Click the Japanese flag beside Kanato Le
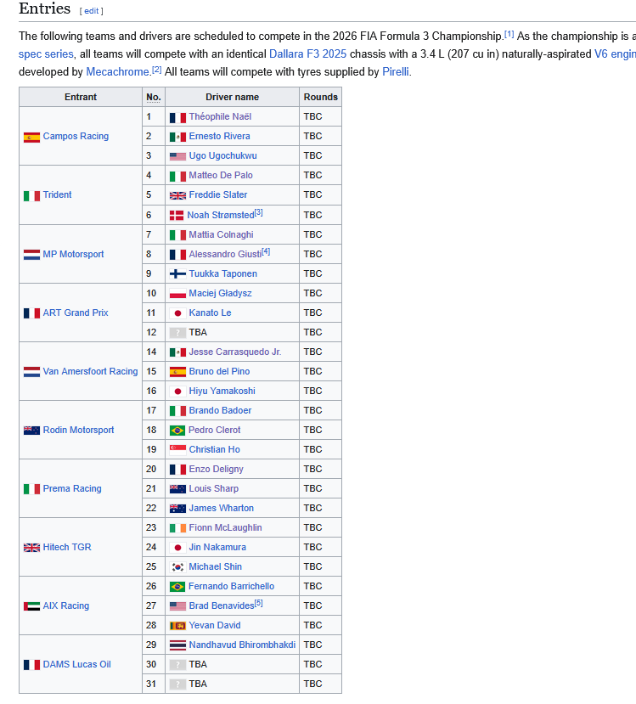 pos(177,313)
